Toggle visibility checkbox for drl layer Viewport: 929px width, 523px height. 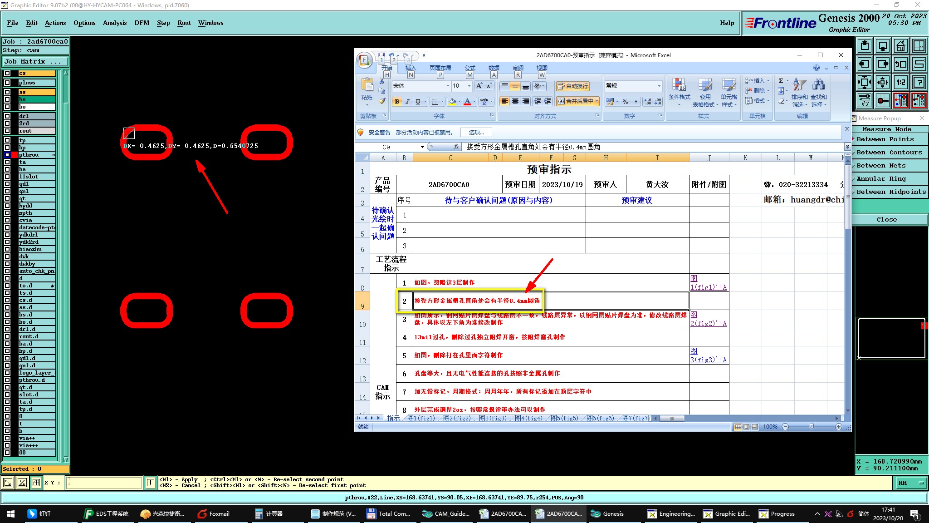7,116
